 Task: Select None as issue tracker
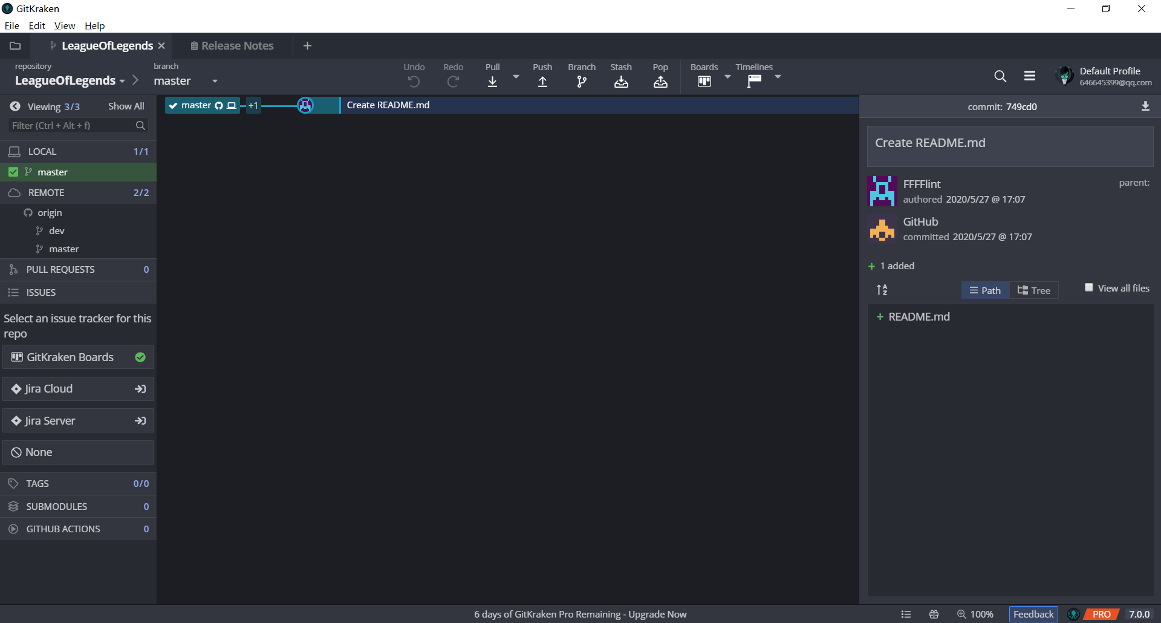78,452
